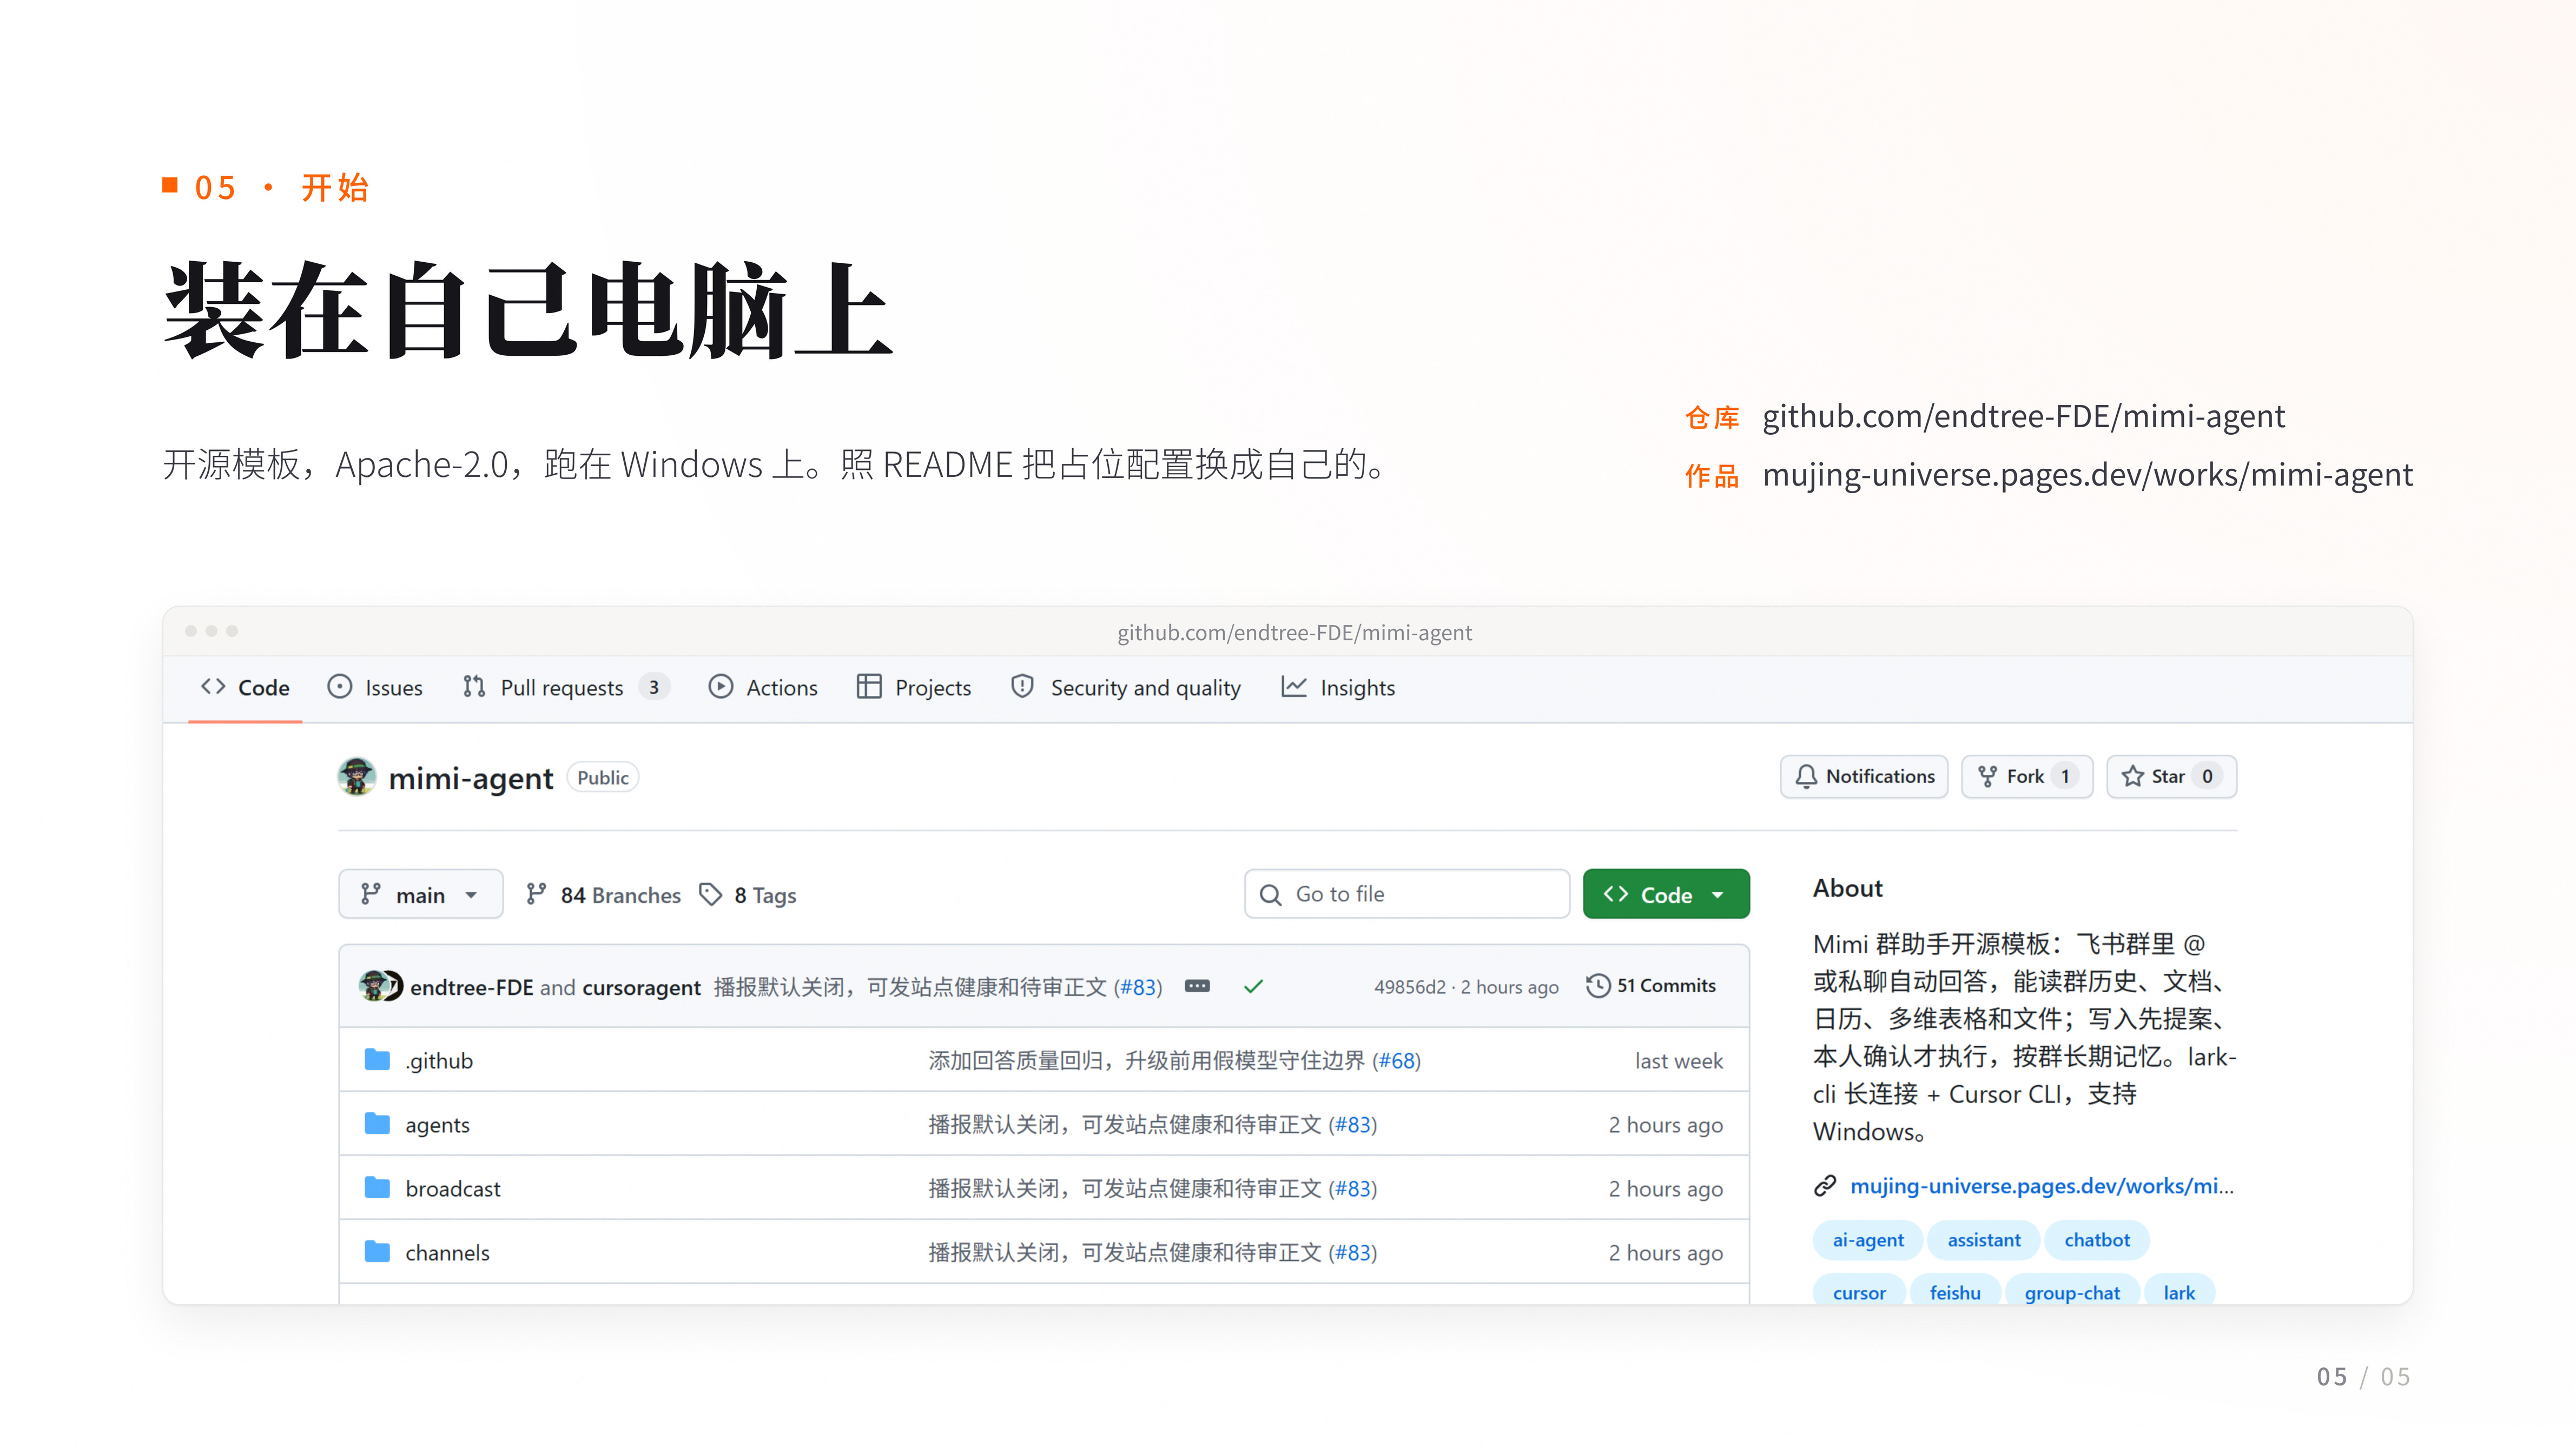The image size is (2576, 1448).
Task: Open the channels folder
Action: [447, 1253]
